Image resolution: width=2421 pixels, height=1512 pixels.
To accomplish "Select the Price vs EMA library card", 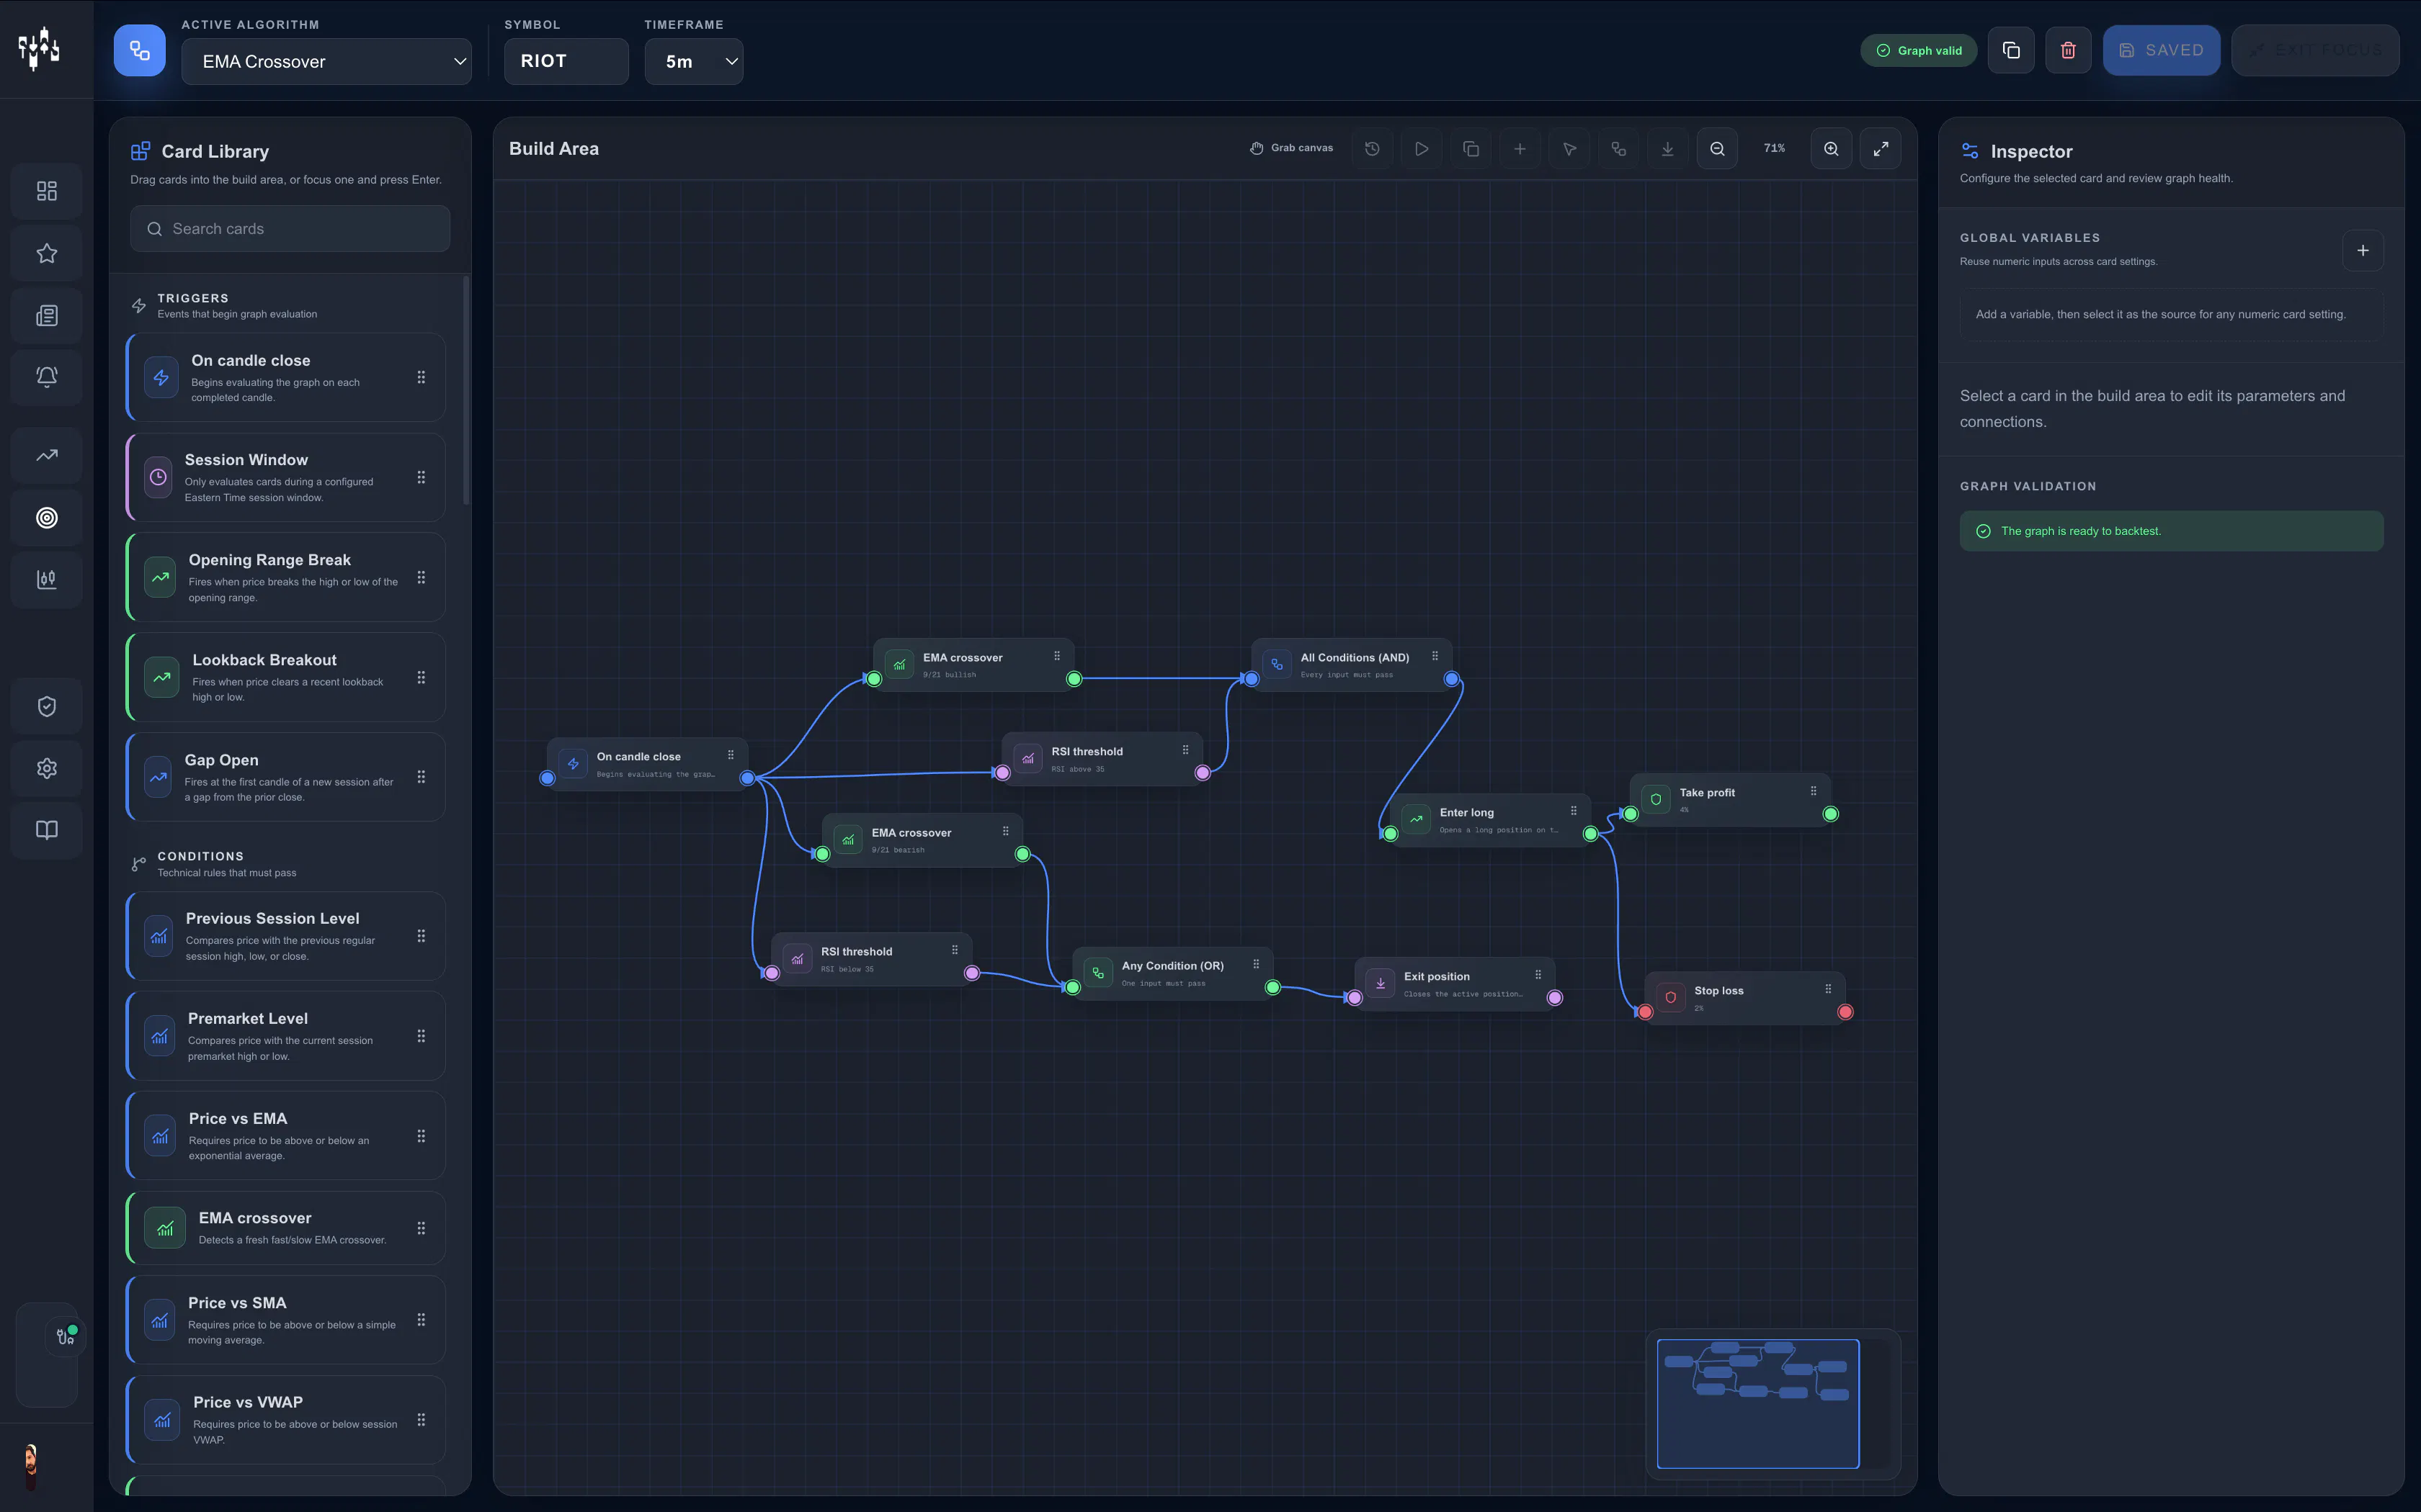I will click(286, 1136).
